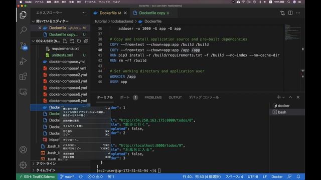Create a new terminal with plus icon
The image size is (321, 180).
(279, 97)
